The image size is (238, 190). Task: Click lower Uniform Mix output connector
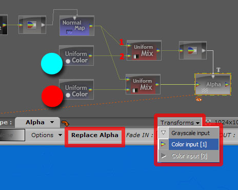pos(157,84)
